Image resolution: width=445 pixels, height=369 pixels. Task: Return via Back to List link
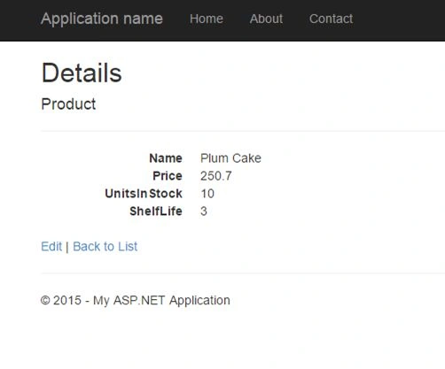(105, 246)
